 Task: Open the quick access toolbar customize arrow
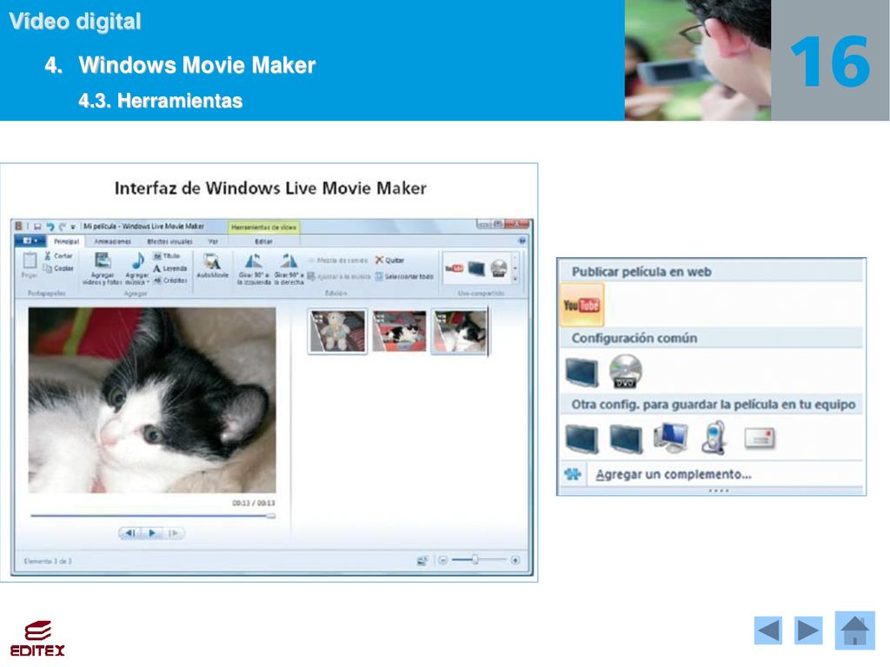coord(73,227)
